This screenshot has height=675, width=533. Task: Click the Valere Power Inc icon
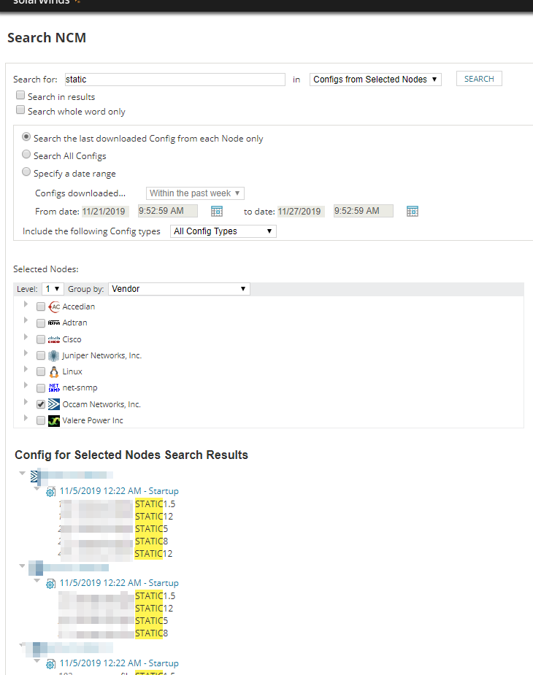coord(54,420)
